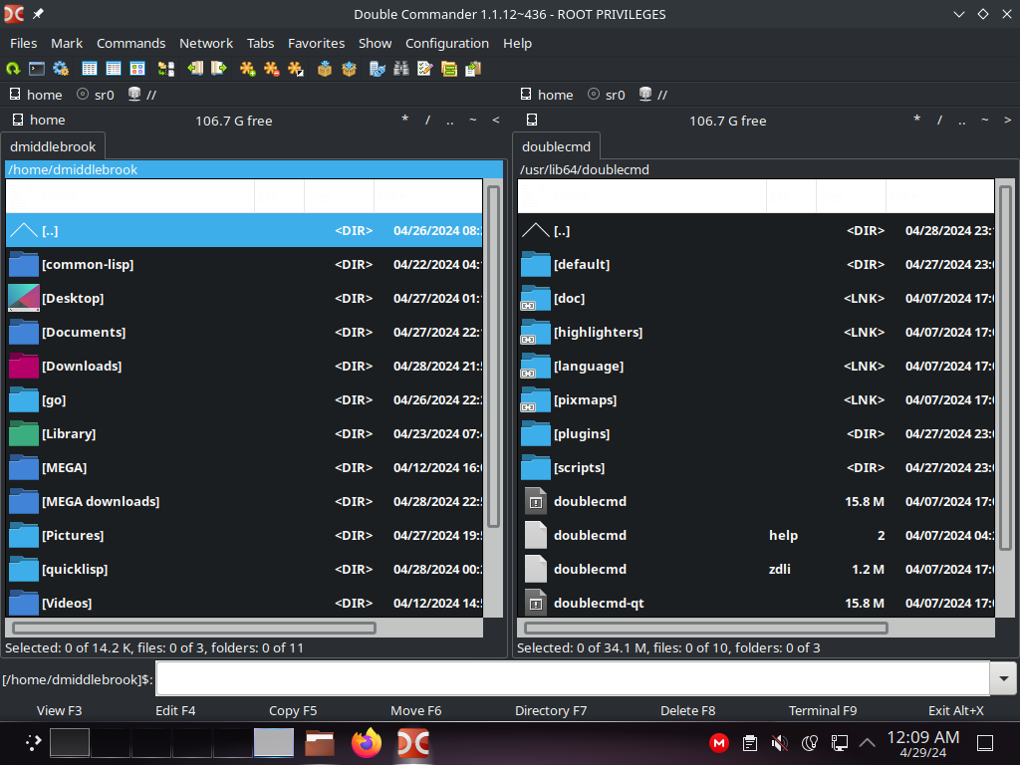Viewport: 1020px width, 765px height.
Task: Click the Move F6 button
Action: click(416, 710)
